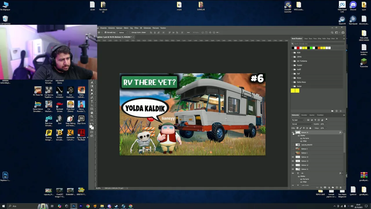Open Photoshop search with the magnifier icon
The height and width of the screenshot is (209, 371).
pyautogui.click(x=332, y=33)
